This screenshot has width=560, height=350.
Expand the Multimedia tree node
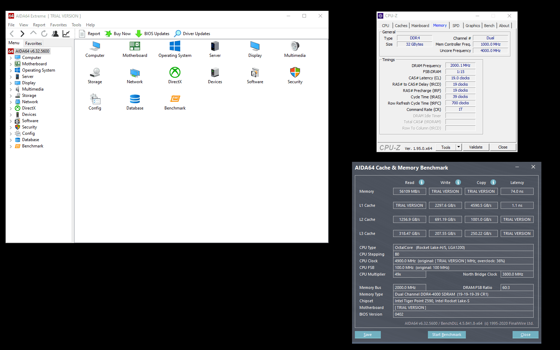(x=11, y=90)
